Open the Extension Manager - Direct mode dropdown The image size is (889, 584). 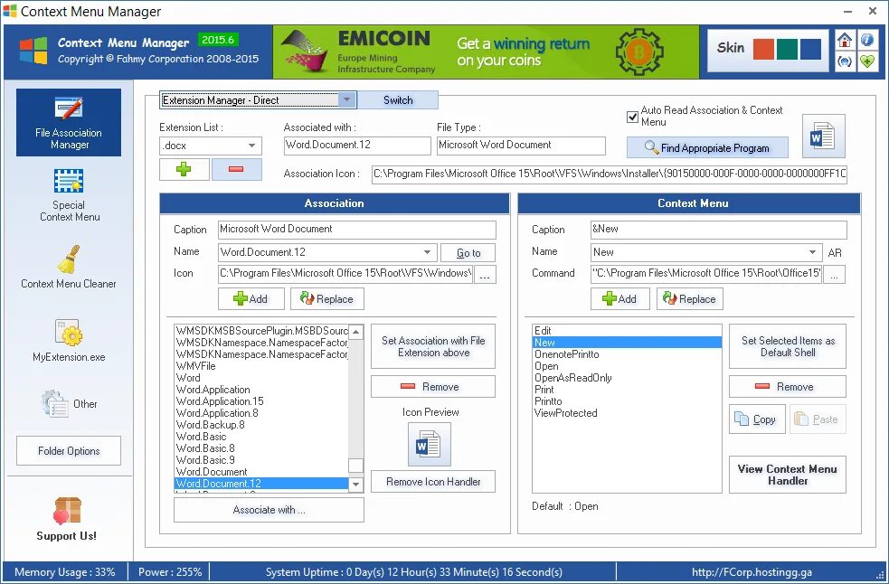pyautogui.click(x=347, y=99)
